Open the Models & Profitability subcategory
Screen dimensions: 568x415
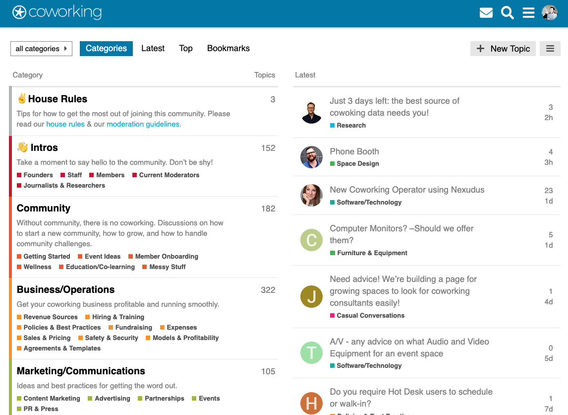[x=182, y=338]
